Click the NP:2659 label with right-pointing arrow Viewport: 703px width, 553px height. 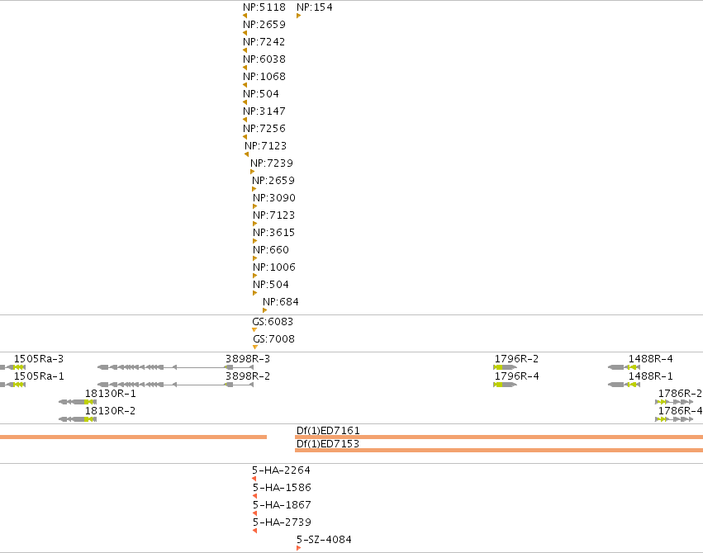pyautogui.click(x=273, y=181)
